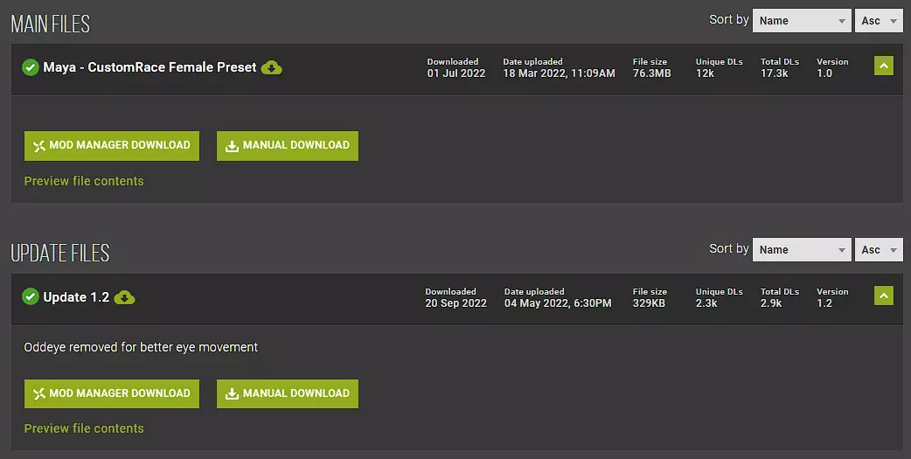
Task: Click green checkmark beside Maya CustomRace preset
Action: click(x=31, y=67)
